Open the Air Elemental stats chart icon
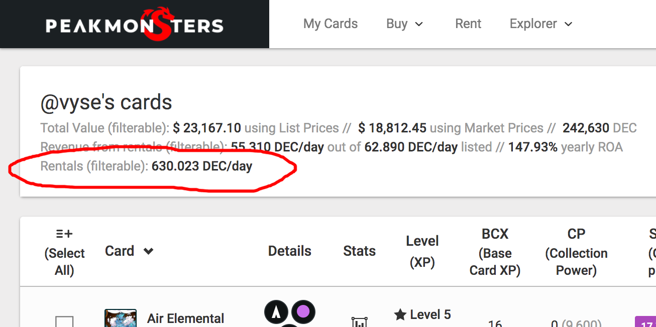 tap(360, 322)
